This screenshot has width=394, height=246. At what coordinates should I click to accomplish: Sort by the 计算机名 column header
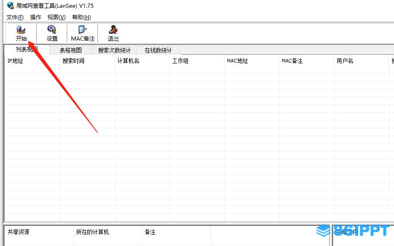coord(142,61)
